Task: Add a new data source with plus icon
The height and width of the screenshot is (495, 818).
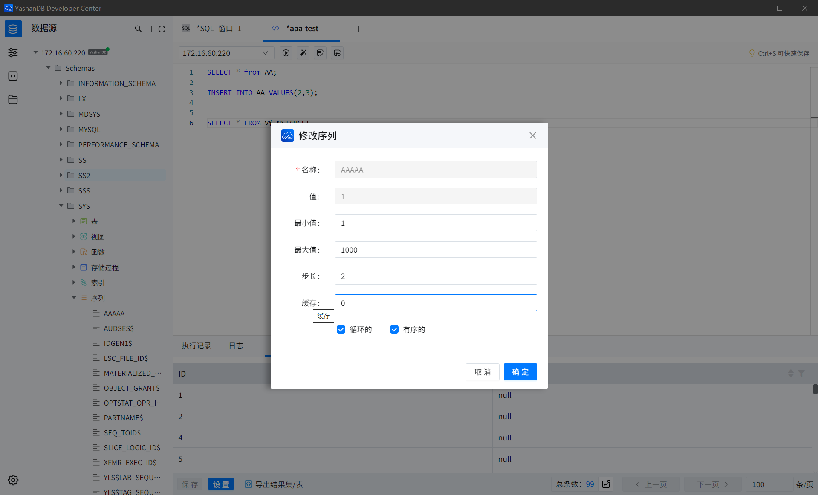Action: 151,29
